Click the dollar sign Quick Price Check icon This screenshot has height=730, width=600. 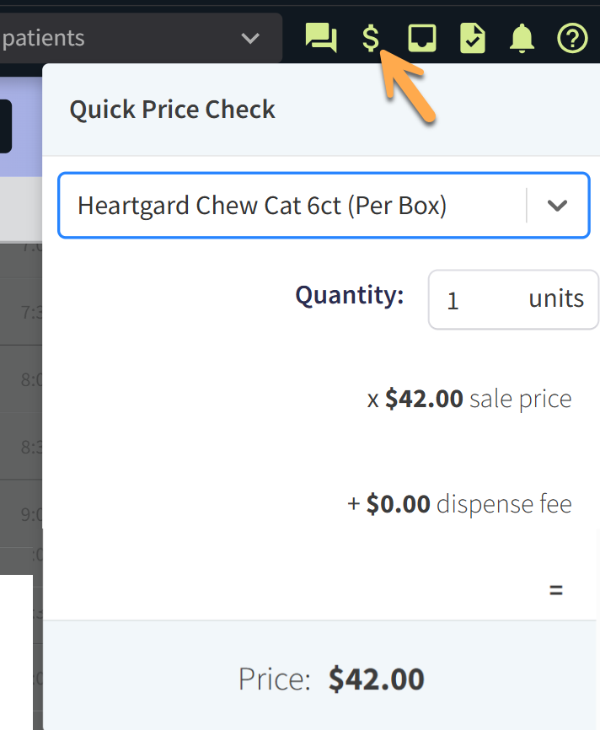(x=371, y=38)
